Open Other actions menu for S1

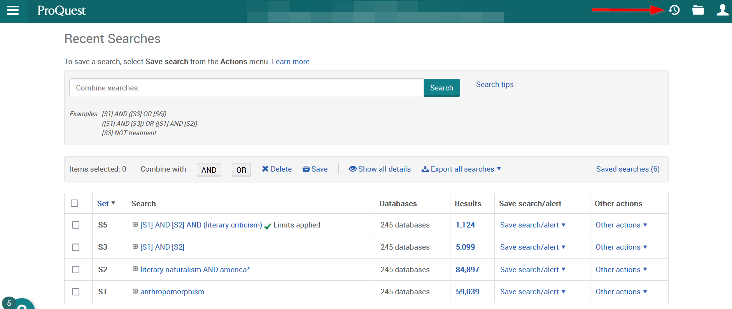(x=622, y=292)
